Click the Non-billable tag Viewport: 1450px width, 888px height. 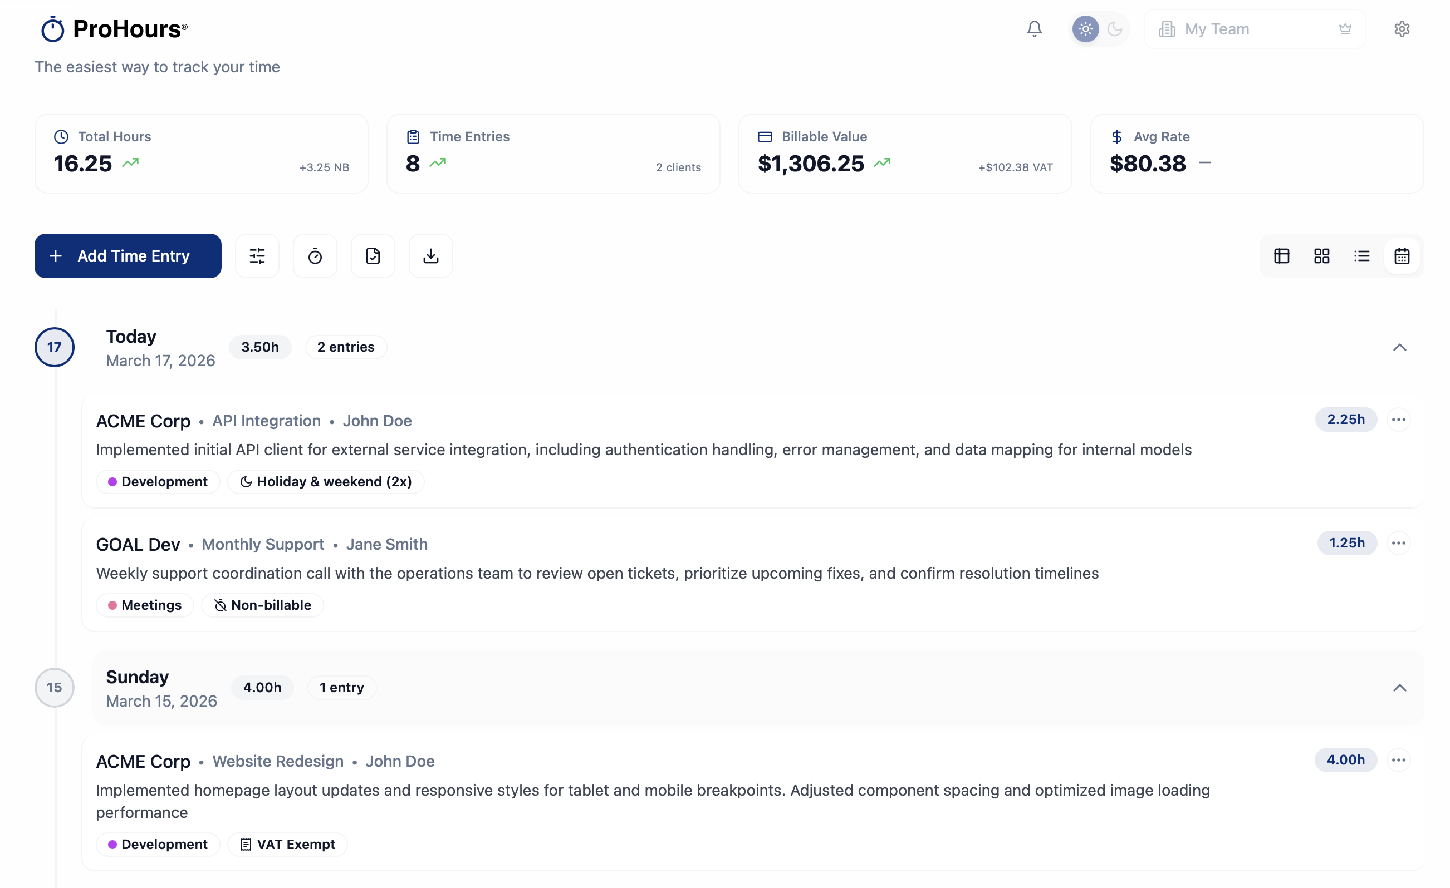tap(262, 605)
